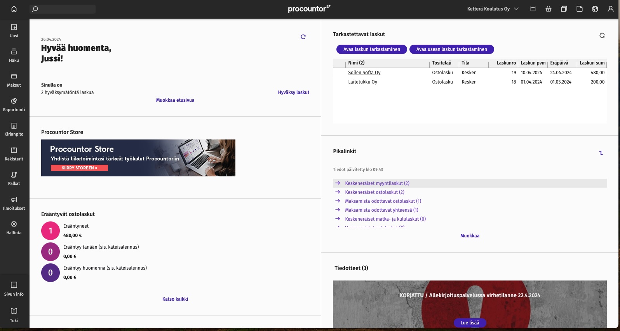
Task: Open Rekisterit registers in the sidebar
Action: click(14, 154)
